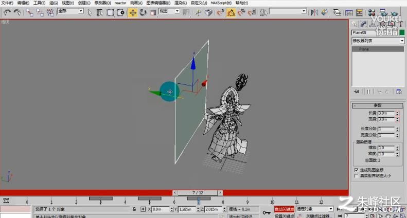Click the 长度 length value field
The width and height of the screenshot is (407, 218).
point(386,114)
